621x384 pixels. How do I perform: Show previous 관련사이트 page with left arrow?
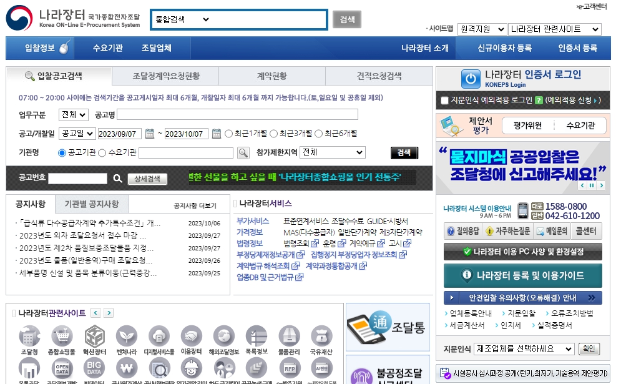(95, 313)
